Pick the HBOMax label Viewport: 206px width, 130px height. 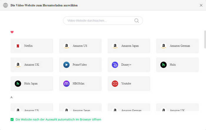point(79,84)
